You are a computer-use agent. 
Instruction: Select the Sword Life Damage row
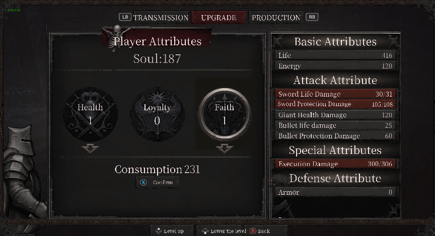click(335, 94)
